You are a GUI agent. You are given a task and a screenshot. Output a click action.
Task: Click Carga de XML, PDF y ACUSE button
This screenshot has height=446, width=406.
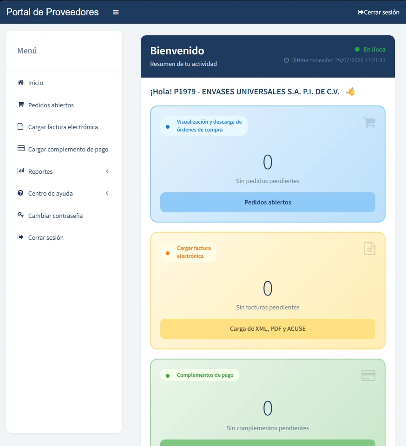coord(268,329)
